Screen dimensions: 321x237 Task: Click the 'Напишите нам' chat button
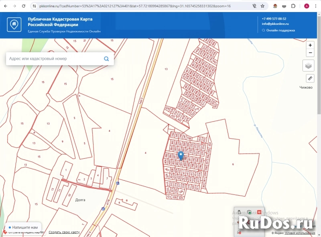tap(23, 227)
